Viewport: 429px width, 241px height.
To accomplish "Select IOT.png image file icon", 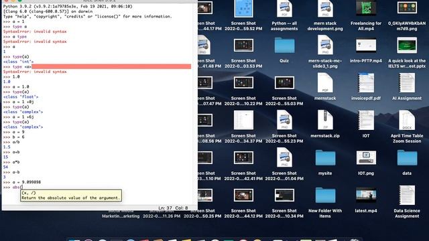I will (x=366, y=158).
